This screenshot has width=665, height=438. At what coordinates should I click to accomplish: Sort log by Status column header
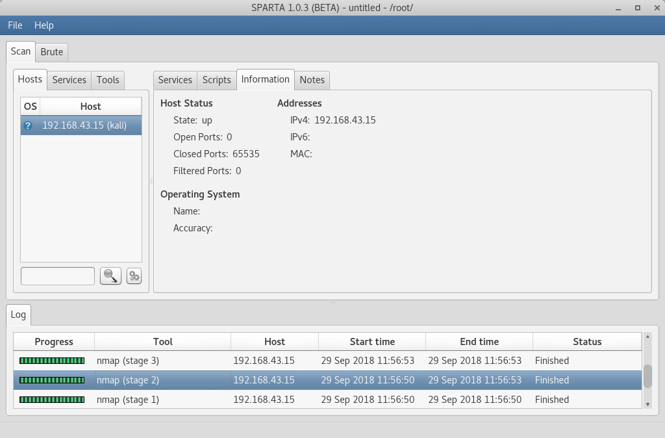(x=587, y=342)
